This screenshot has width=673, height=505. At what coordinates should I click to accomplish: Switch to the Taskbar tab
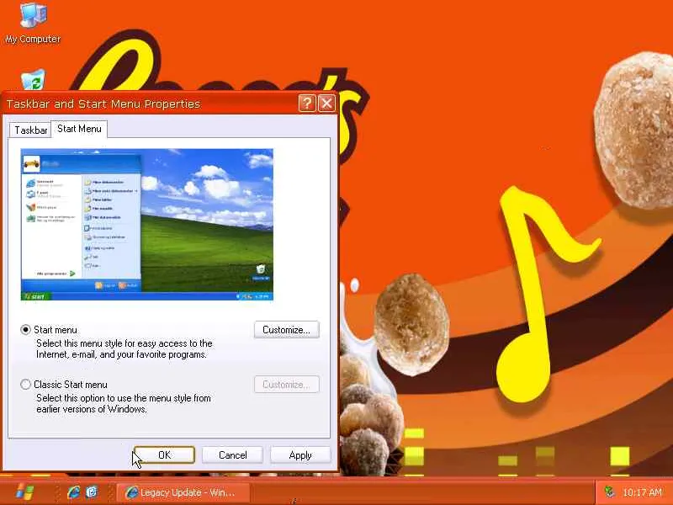30,130
